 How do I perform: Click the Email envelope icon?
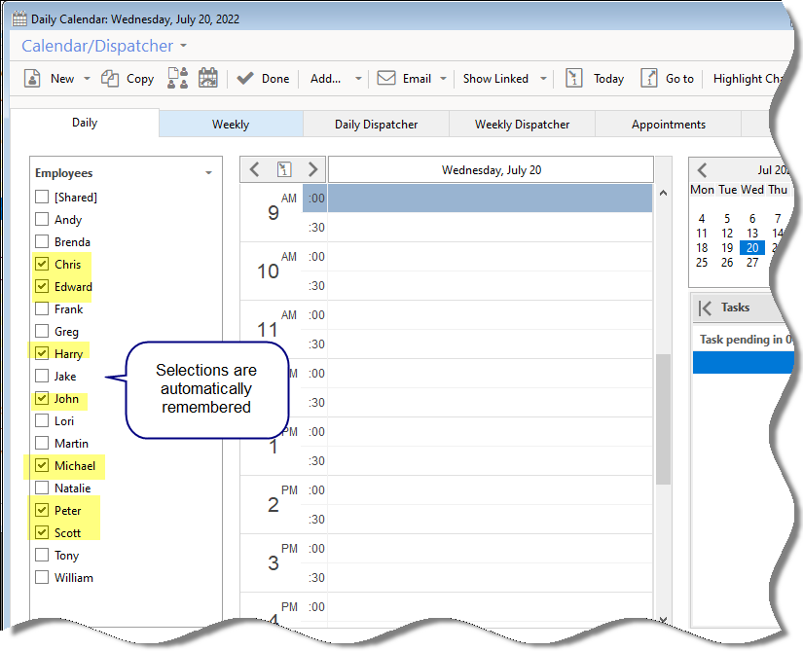pos(386,79)
